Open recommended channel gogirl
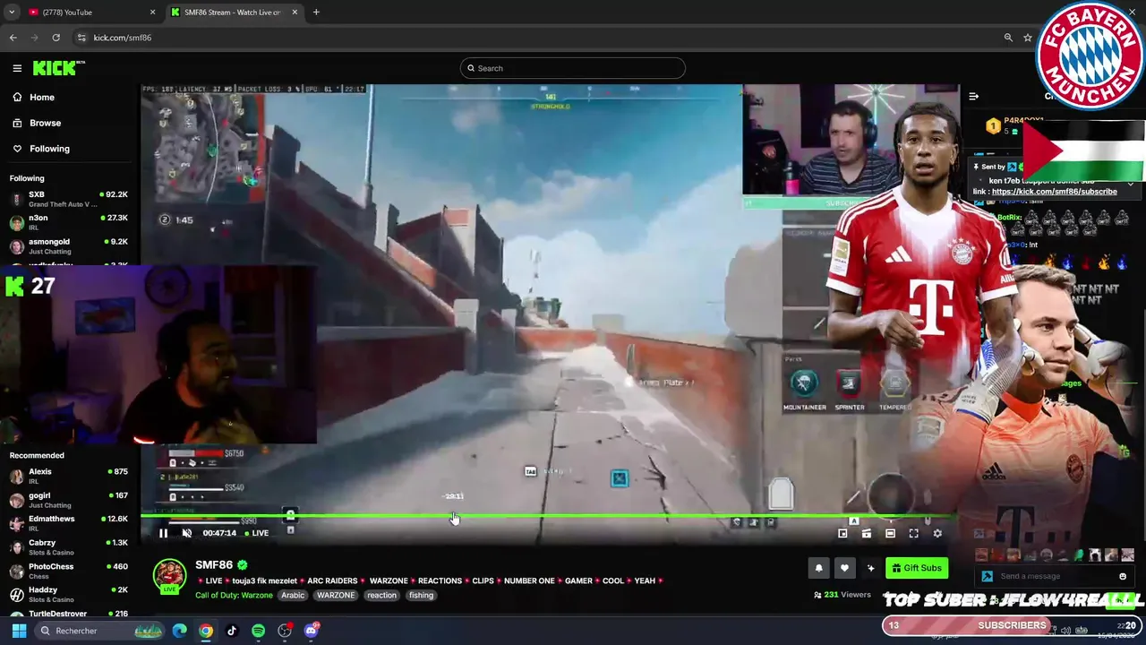1146x645 pixels. [68, 500]
